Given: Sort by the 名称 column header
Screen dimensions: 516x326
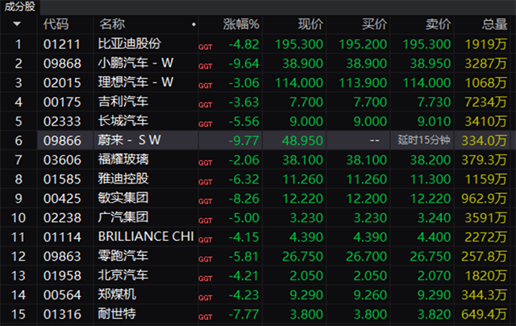Looking at the screenshot, I should point(112,24).
